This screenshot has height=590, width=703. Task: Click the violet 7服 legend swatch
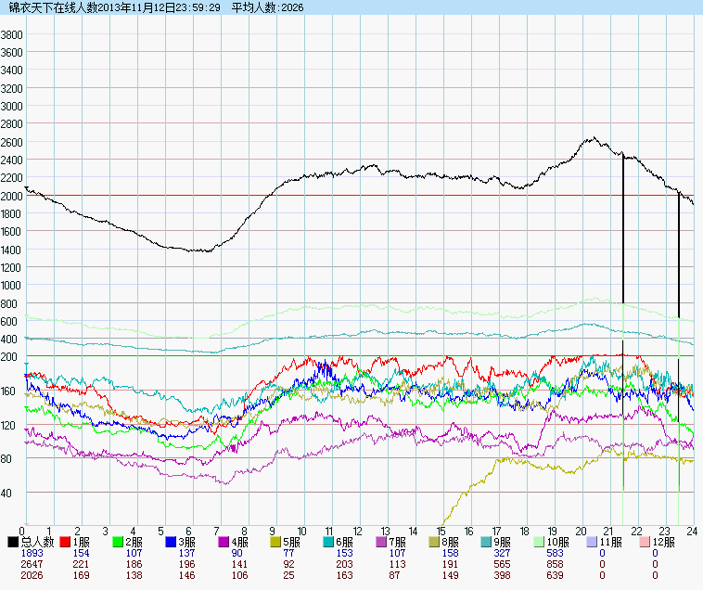pyautogui.click(x=383, y=542)
